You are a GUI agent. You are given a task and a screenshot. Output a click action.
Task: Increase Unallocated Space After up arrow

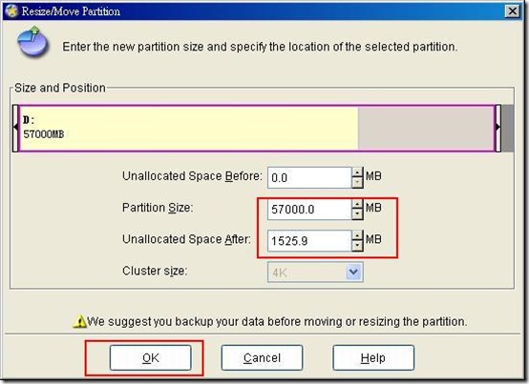click(357, 235)
